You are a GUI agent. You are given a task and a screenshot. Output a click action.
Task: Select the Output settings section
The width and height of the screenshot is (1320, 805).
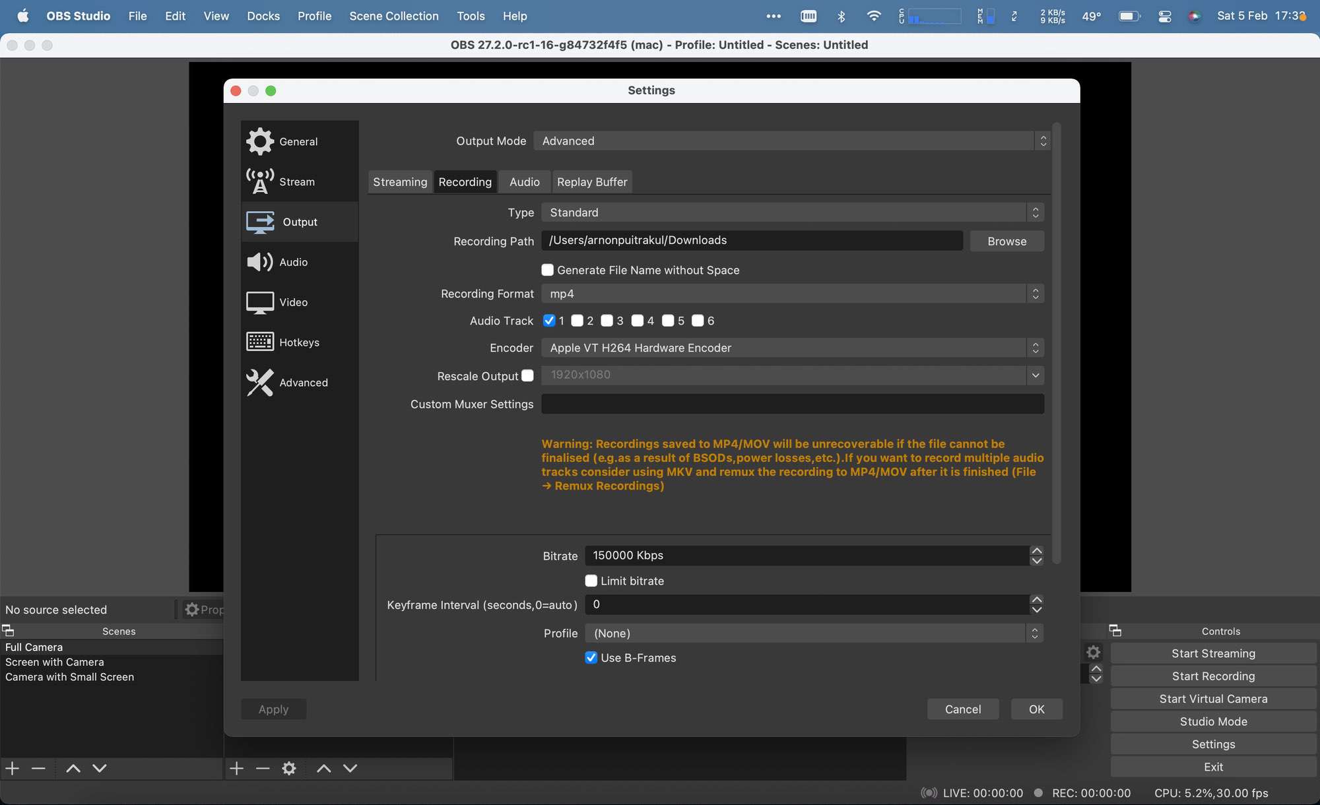(x=300, y=222)
